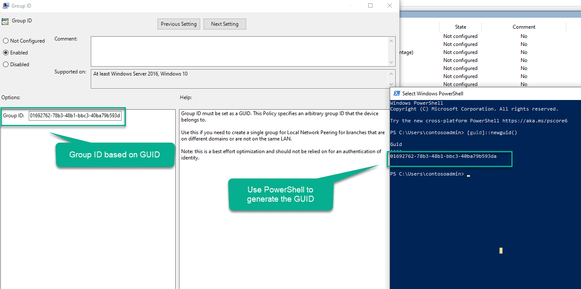Select the Enabled radio button
Screen dimensions: 581x289
[6, 53]
